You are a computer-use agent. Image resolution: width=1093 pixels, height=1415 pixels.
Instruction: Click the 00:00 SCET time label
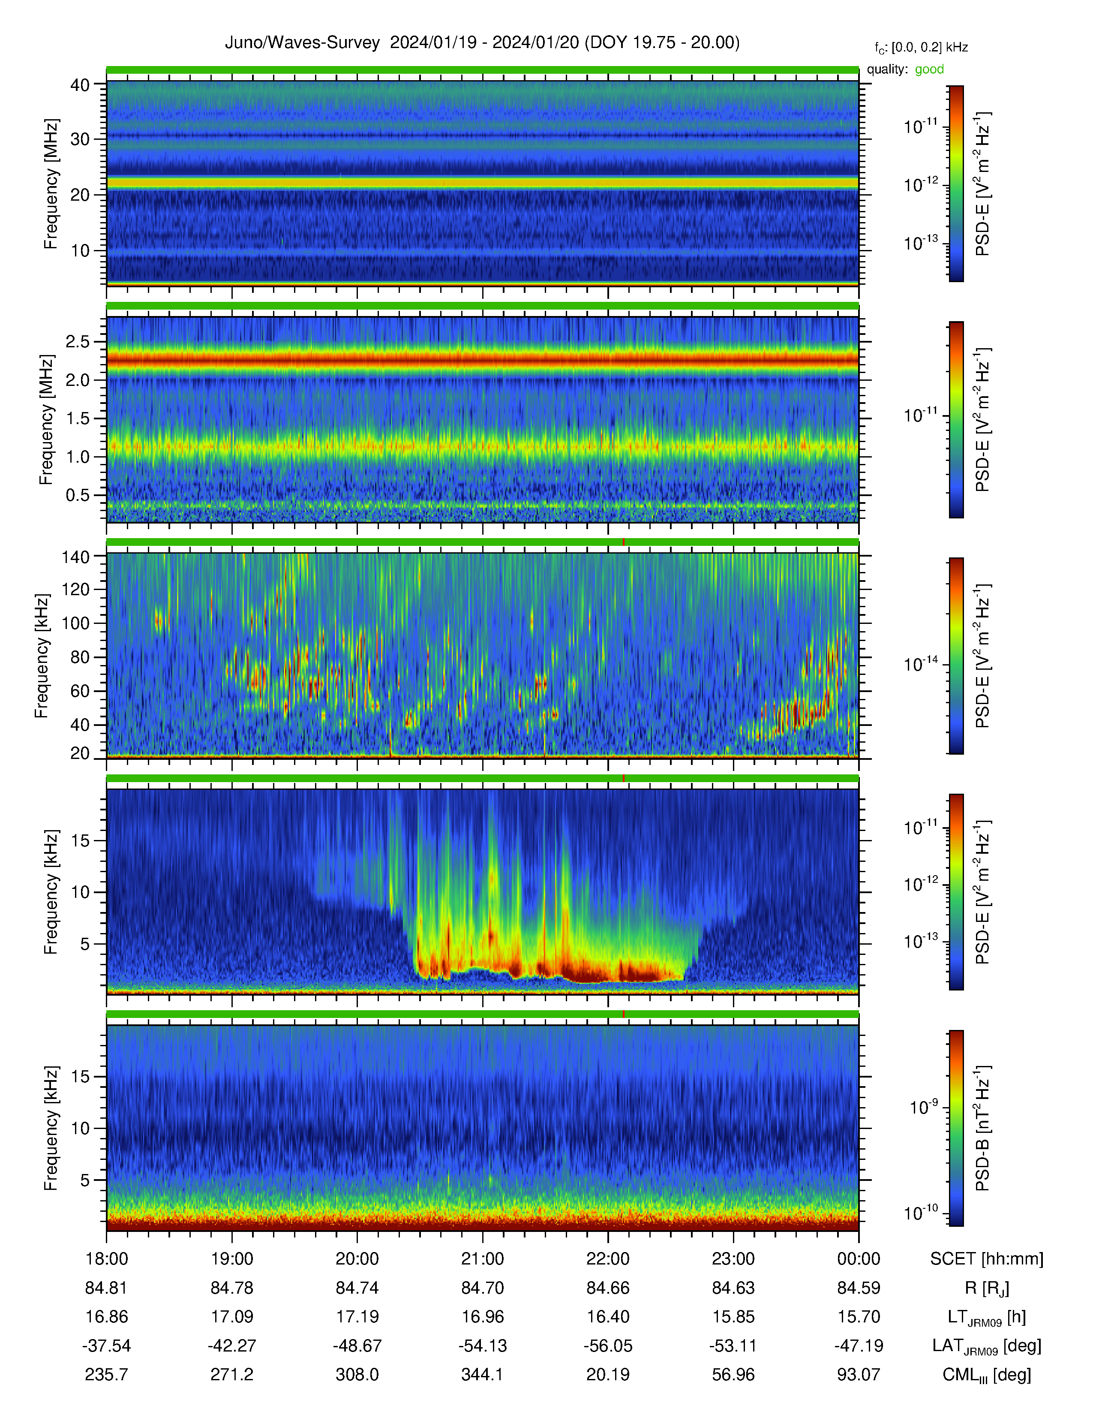tap(859, 1259)
